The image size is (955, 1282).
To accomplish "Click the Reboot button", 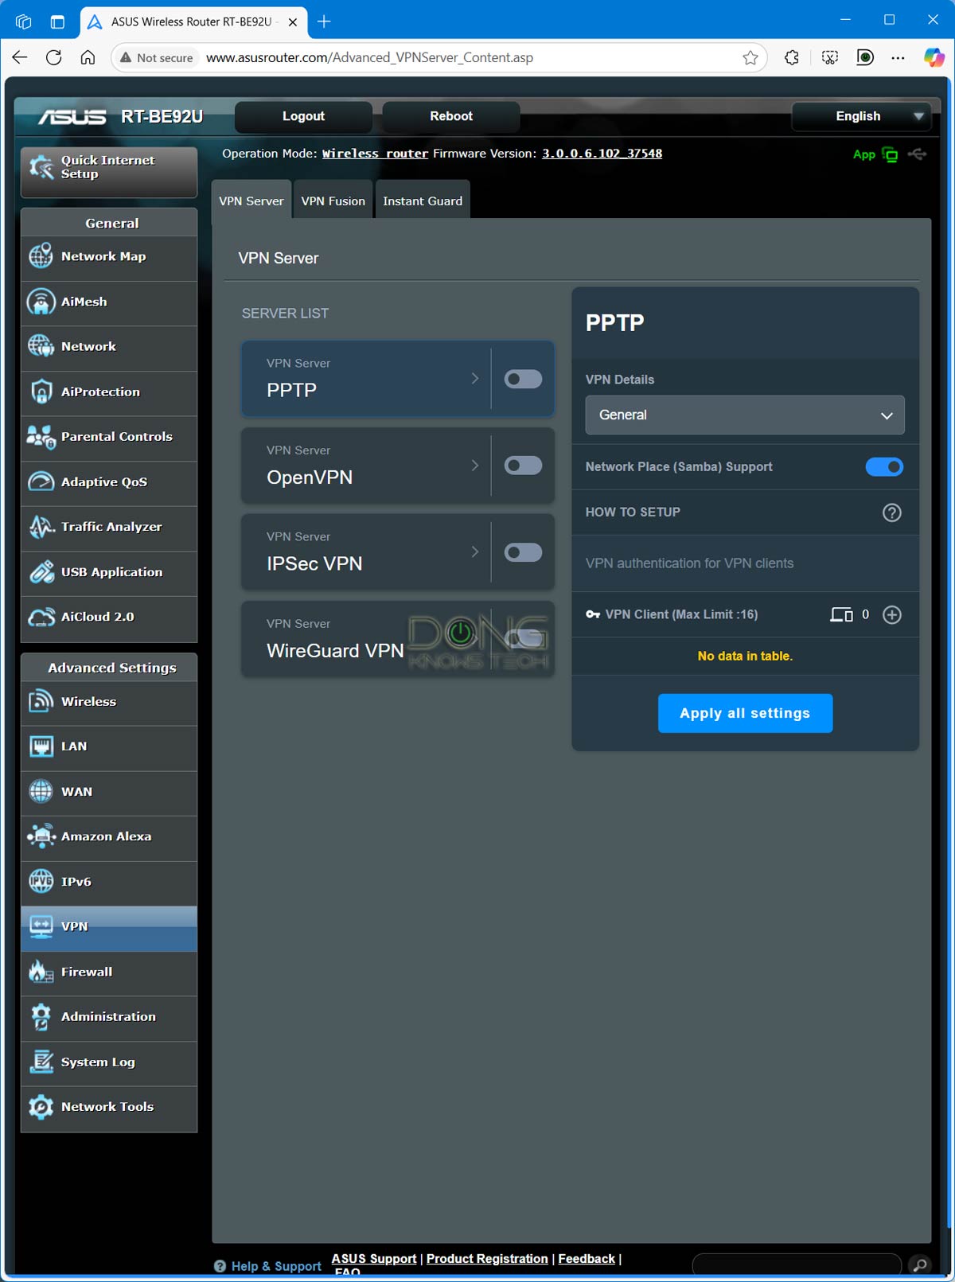I will pos(451,116).
